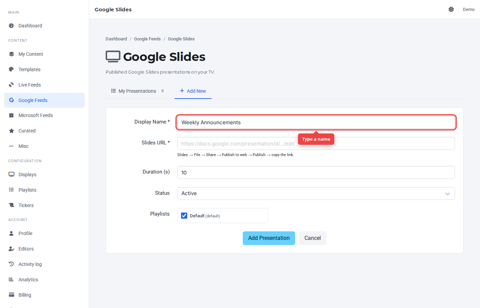
Task: Click the Tickers scroll icon
Action: [11, 205]
